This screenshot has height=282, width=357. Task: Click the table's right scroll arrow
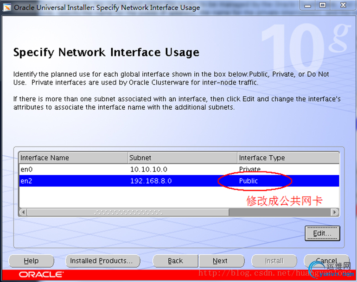coord(334,212)
